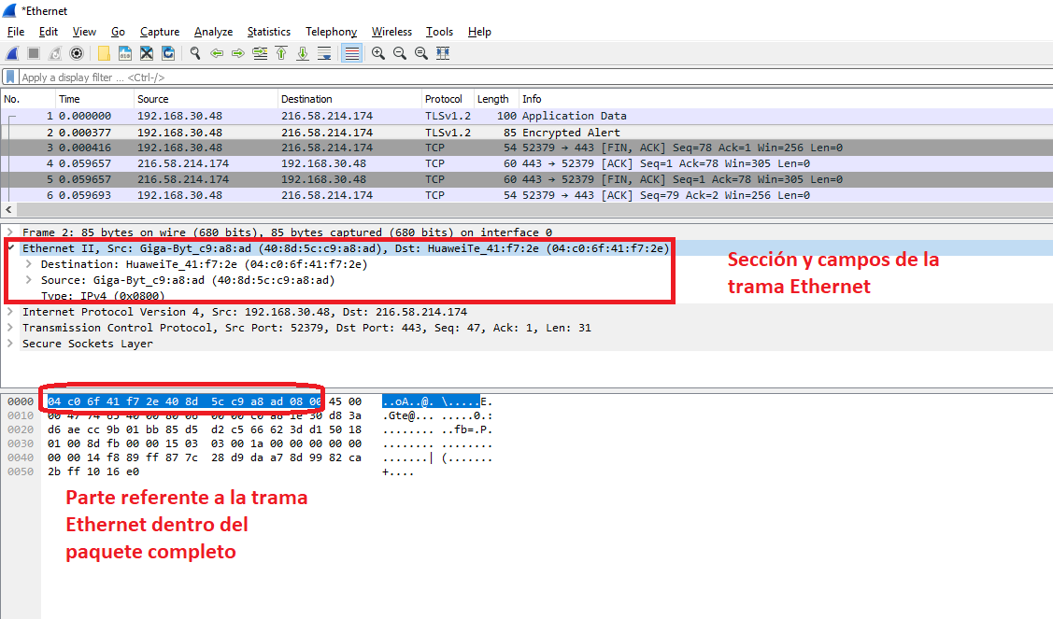1053x619 pixels.
Task: Expand the Transmission Control Protocol section
Action: [9, 328]
